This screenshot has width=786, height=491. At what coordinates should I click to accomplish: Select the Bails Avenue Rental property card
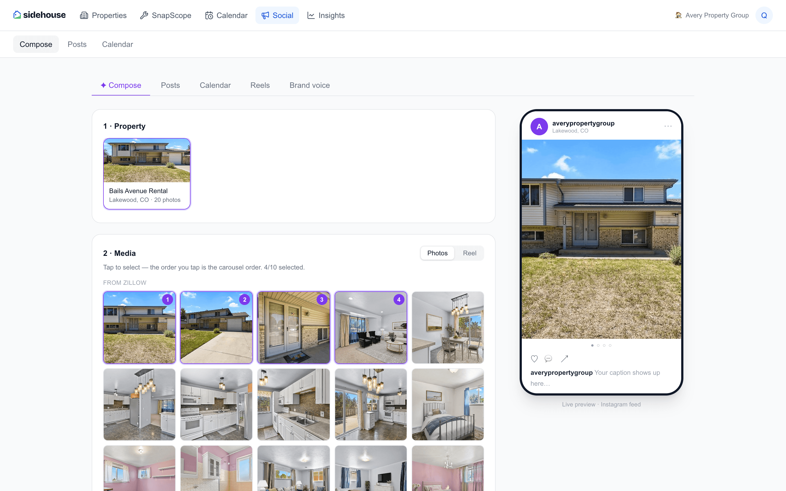[x=147, y=174]
